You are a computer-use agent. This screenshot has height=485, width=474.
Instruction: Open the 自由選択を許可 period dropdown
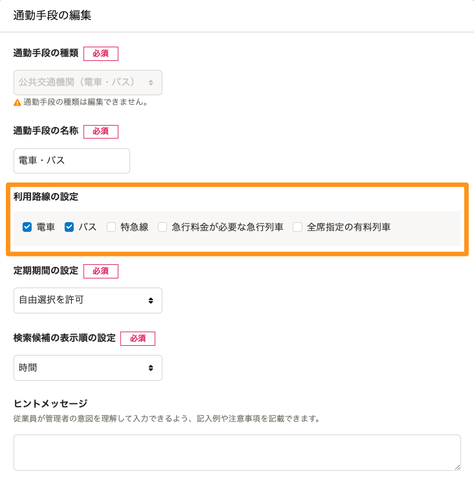87,300
